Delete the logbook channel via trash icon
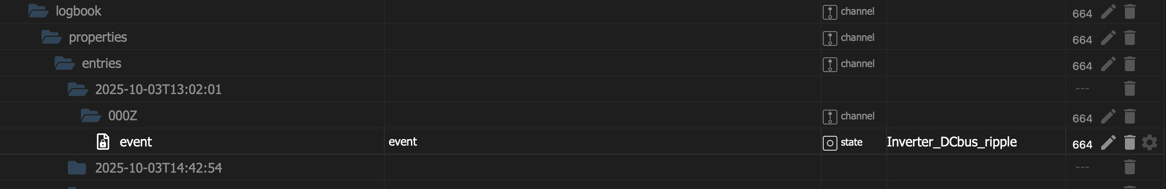Image resolution: width=1166 pixels, height=189 pixels. [1129, 12]
